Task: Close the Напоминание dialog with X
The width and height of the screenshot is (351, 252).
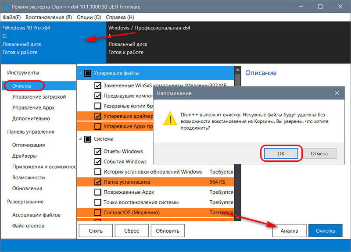Action: (x=337, y=93)
